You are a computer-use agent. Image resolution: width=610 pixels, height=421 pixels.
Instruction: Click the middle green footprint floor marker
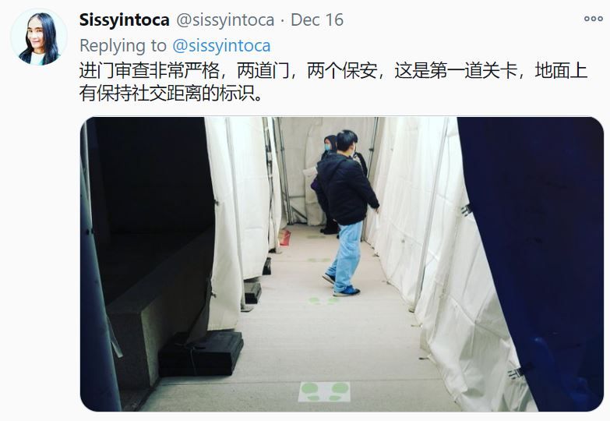[x=323, y=301]
